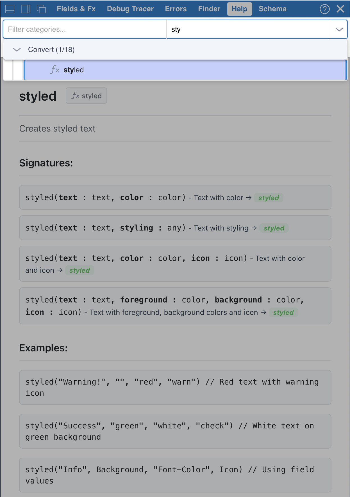Switch to the Debug Tracer tab
The width and height of the screenshot is (350, 497).
pyautogui.click(x=130, y=9)
